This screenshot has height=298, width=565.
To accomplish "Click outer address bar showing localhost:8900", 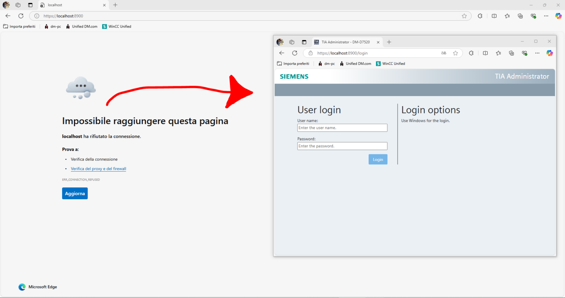I will click(250, 16).
